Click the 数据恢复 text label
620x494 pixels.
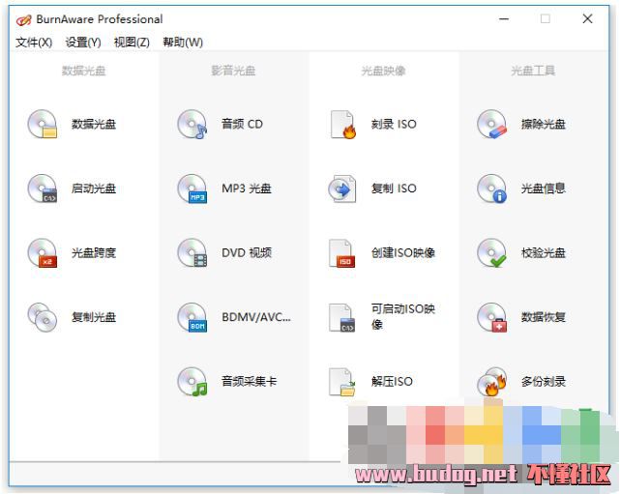tap(544, 317)
